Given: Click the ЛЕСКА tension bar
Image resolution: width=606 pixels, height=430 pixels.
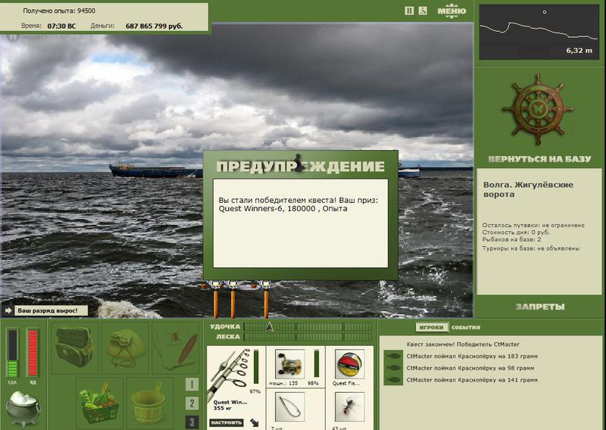Looking at the screenshot, I should point(308,337).
